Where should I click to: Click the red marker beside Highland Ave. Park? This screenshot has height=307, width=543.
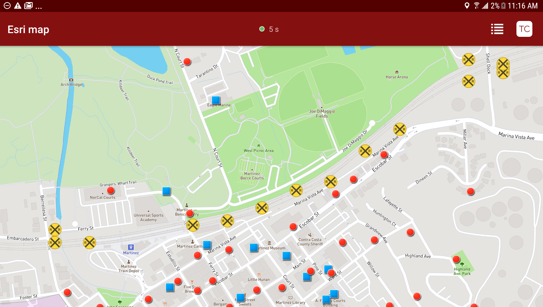[x=457, y=259]
